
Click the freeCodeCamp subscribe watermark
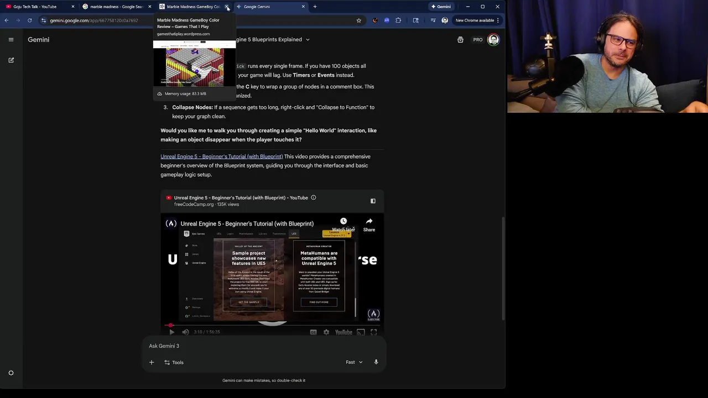[x=374, y=315]
